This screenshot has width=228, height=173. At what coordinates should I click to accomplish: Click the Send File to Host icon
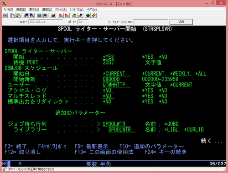[26, 15]
